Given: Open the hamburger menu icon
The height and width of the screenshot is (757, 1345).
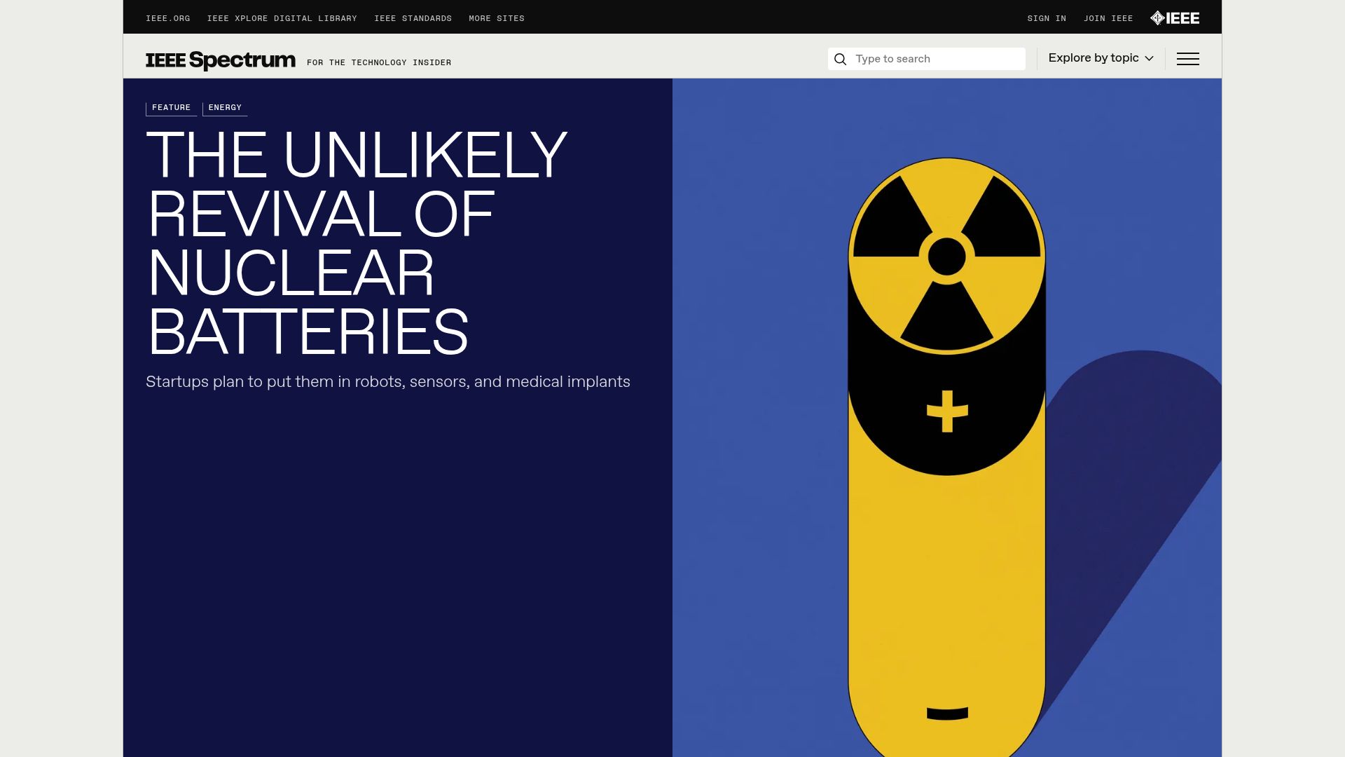Looking at the screenshot, I should pyautogui.click(x=1187, y=59).
